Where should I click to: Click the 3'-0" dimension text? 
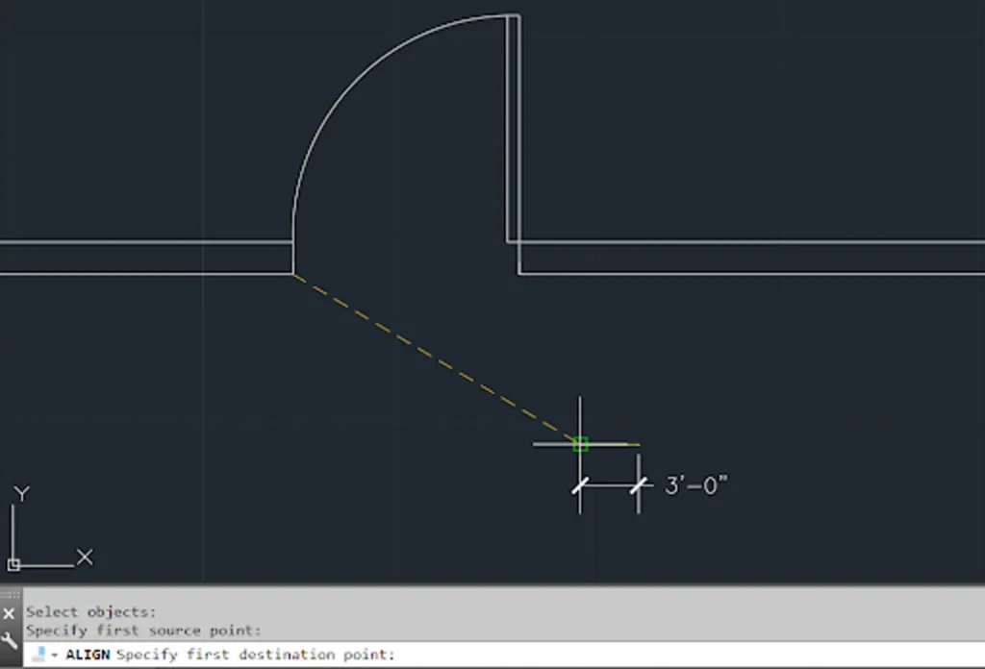[696, 485]
